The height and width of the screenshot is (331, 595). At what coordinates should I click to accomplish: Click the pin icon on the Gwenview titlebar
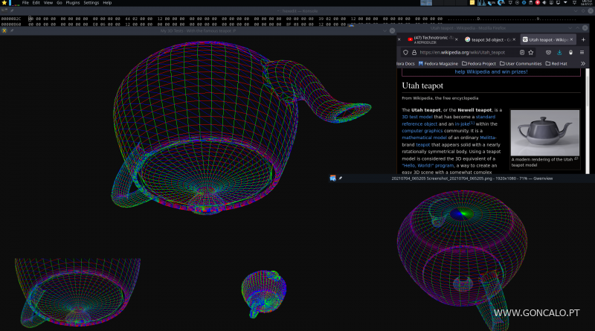[340, 179]
